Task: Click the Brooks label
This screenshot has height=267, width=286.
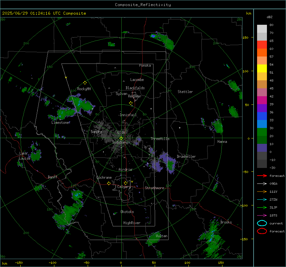Action: [226, 222]
